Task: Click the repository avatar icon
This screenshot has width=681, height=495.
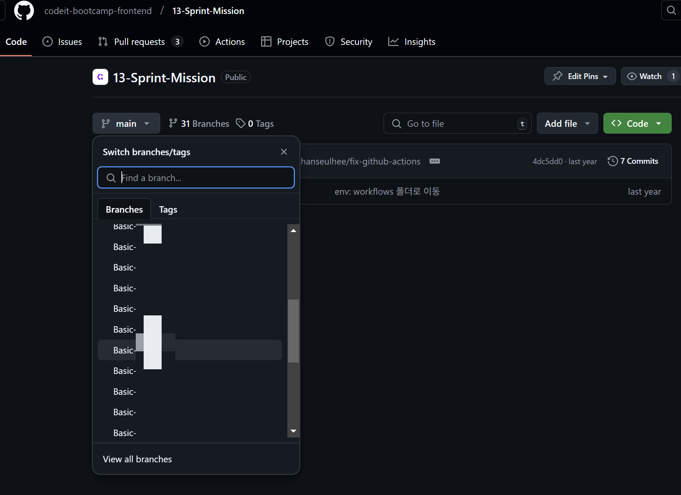Action: [x=100, y=77]
